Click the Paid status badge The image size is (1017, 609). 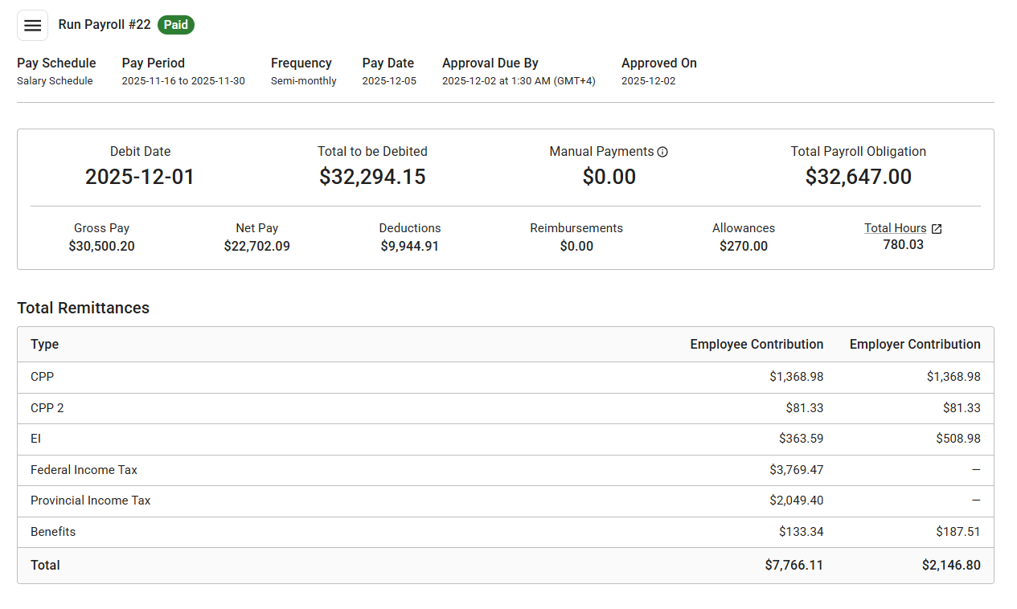click(x=175, y=25)
